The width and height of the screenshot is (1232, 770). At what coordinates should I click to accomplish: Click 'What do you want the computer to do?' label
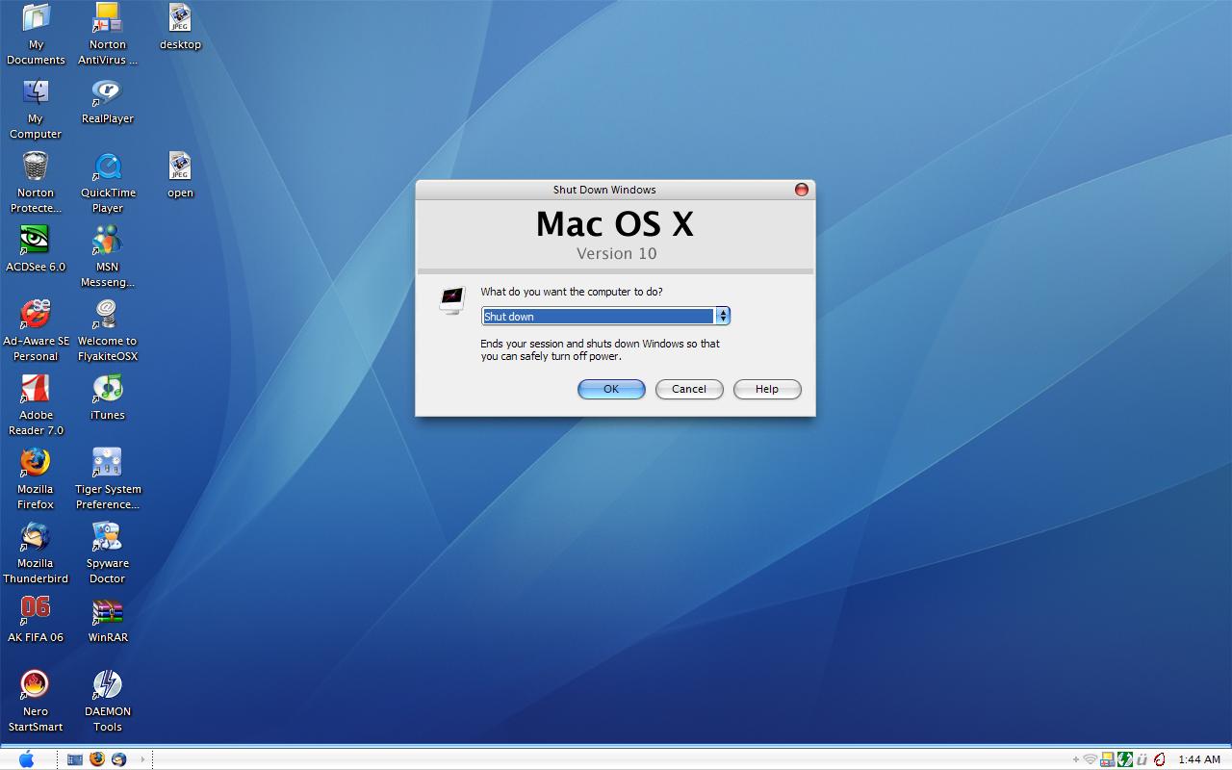(x=572, y=292)
